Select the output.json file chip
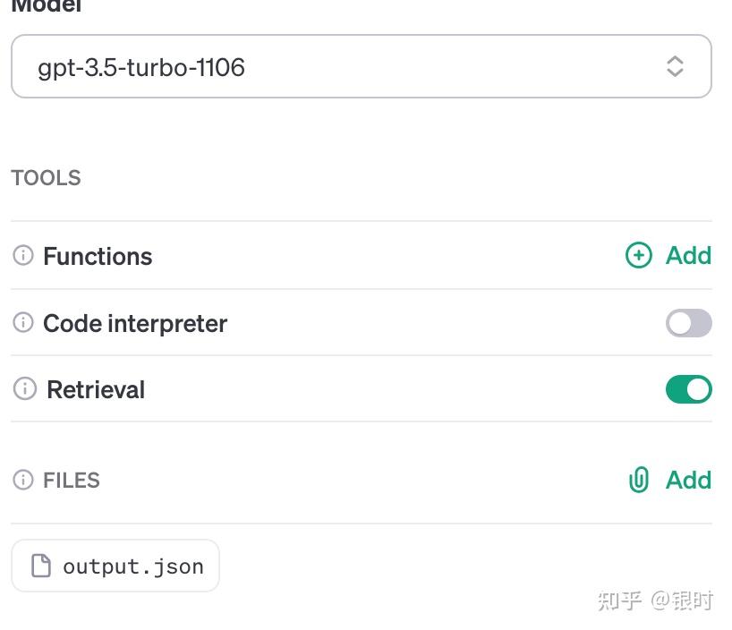Viewport: 732px width, 630px height. tap(115, 566)
